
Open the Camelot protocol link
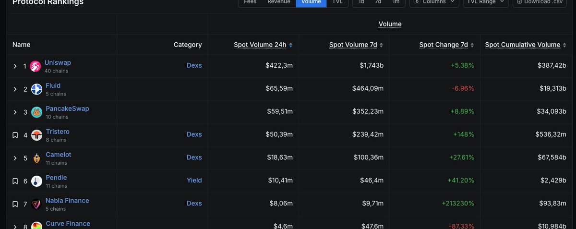pyautogui.click(x=59, y=155)
